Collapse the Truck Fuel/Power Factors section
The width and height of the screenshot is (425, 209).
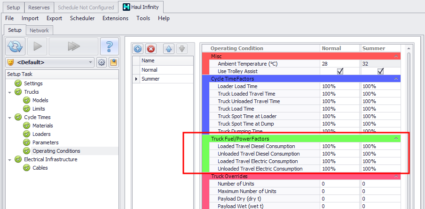396,139
